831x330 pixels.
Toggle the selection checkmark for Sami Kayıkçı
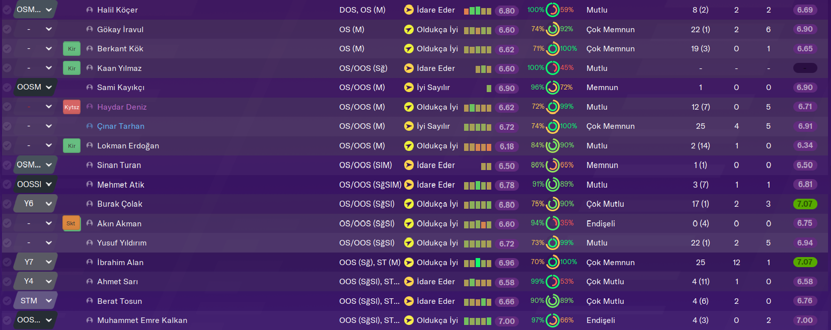pos(7,88)
